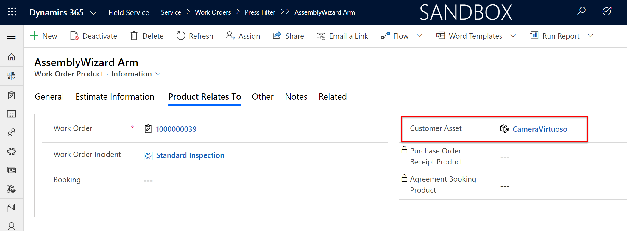Click Purchase Order Receipt Product value
Screen dimensions: 627x231
pos(505,158)
